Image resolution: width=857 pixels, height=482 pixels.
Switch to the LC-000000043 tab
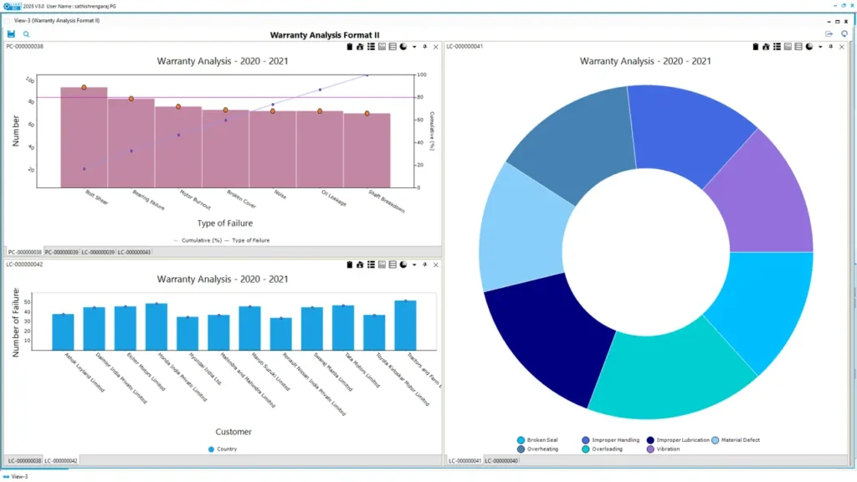coord(133,252)
